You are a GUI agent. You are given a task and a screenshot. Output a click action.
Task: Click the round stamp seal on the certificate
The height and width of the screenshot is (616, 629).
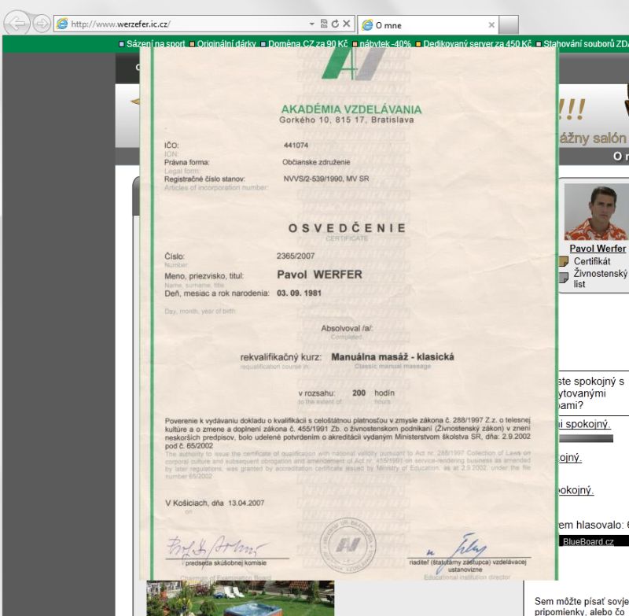click(x=348, y=545)
